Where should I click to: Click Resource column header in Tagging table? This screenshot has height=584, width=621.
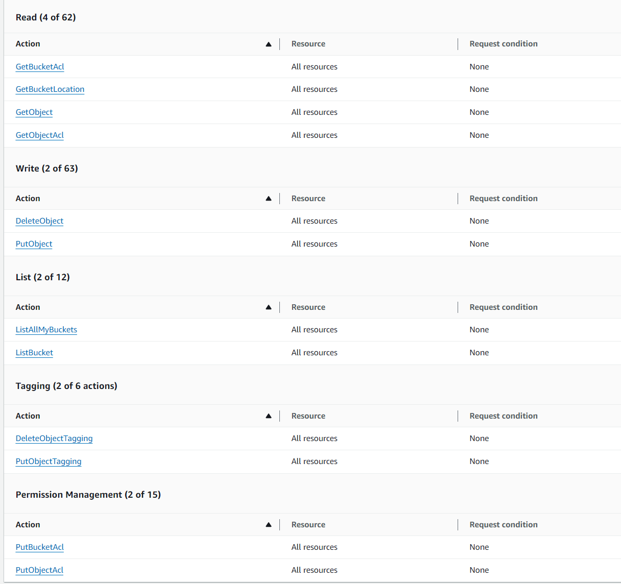pos(308,416)
